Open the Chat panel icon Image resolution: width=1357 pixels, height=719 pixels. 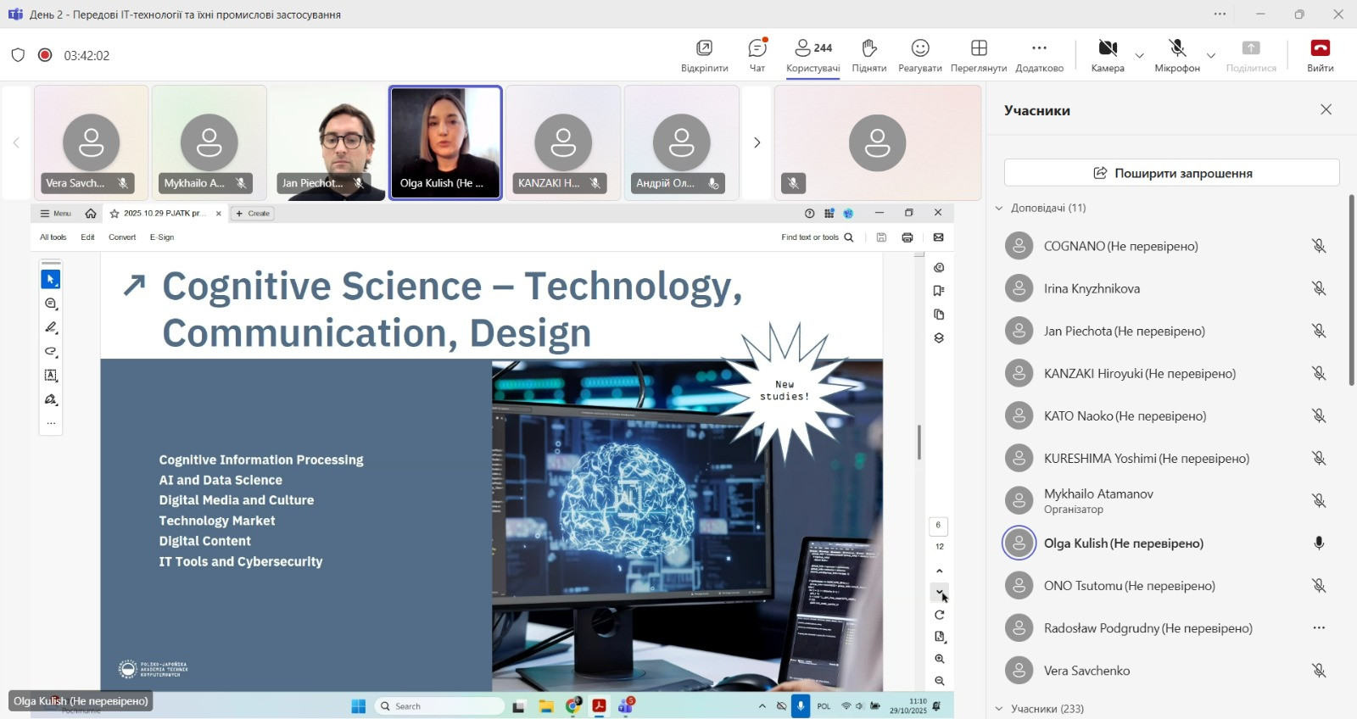757,48
